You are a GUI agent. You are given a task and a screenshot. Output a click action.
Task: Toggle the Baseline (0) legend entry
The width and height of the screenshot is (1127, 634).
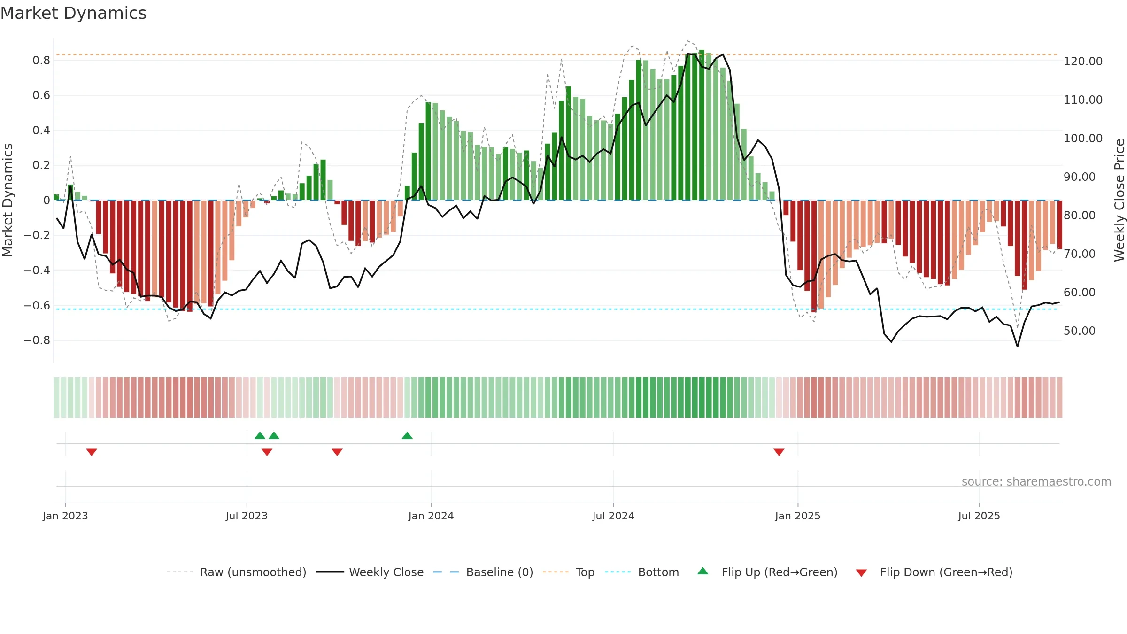pyautogui.click(x=483, y=572)
